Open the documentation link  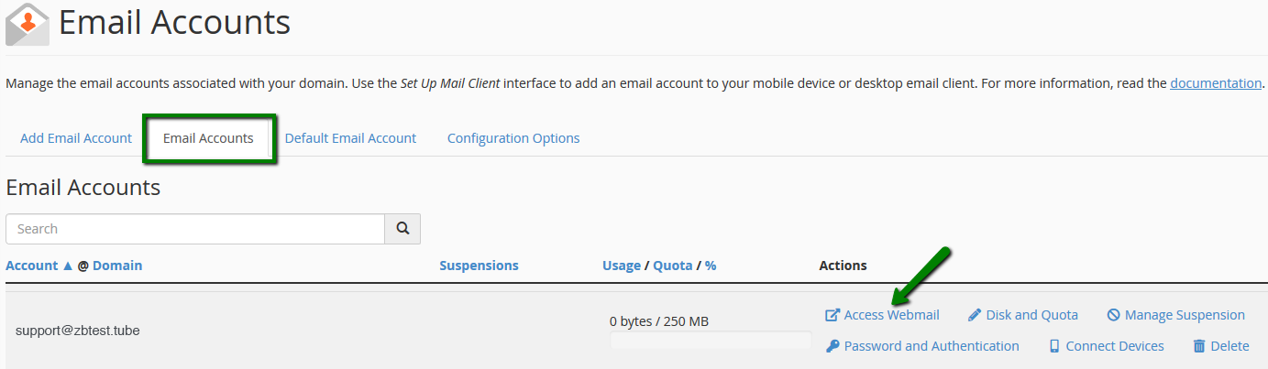coord(1216,83)
